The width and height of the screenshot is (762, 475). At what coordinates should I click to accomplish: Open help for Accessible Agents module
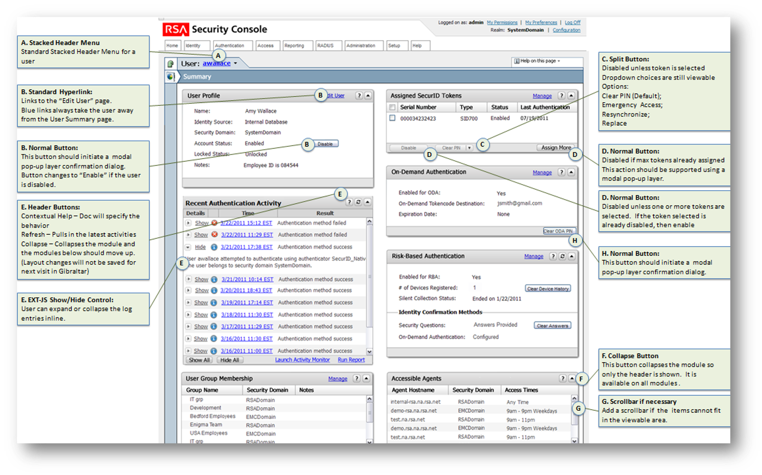click(563, 379)
